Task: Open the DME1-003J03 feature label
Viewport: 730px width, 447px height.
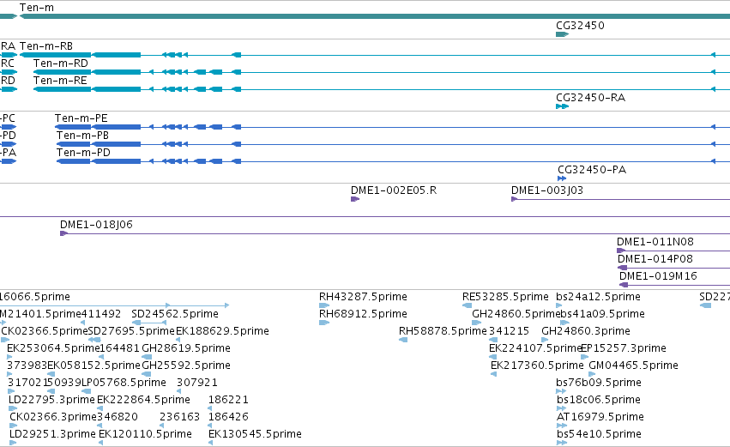Action: pos(547,190)
